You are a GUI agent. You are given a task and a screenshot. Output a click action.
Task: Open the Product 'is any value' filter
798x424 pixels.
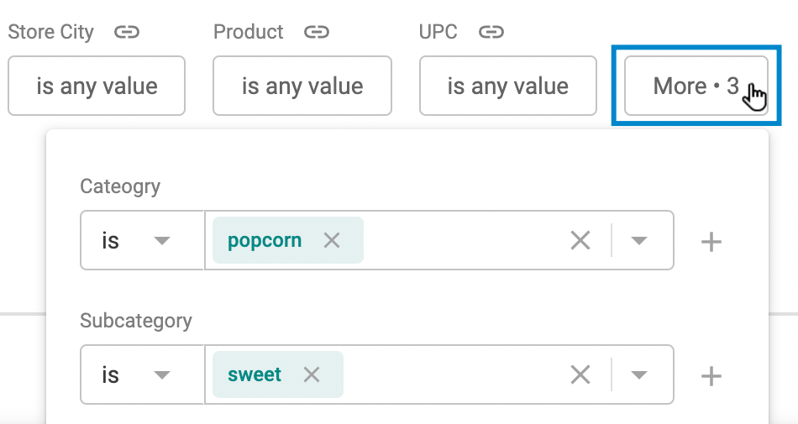click(x=302, y=86)
